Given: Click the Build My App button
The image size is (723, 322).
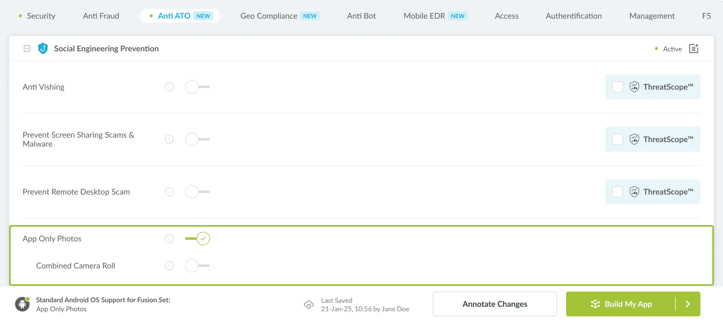Looking at the screenshot, I should [x=621, y=304].
